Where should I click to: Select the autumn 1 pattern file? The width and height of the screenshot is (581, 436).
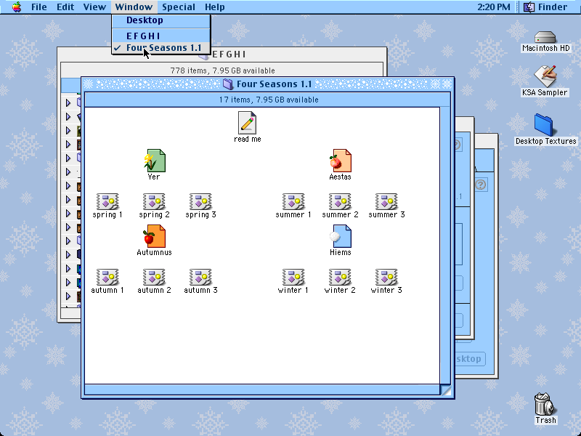[x=107, y=281]
